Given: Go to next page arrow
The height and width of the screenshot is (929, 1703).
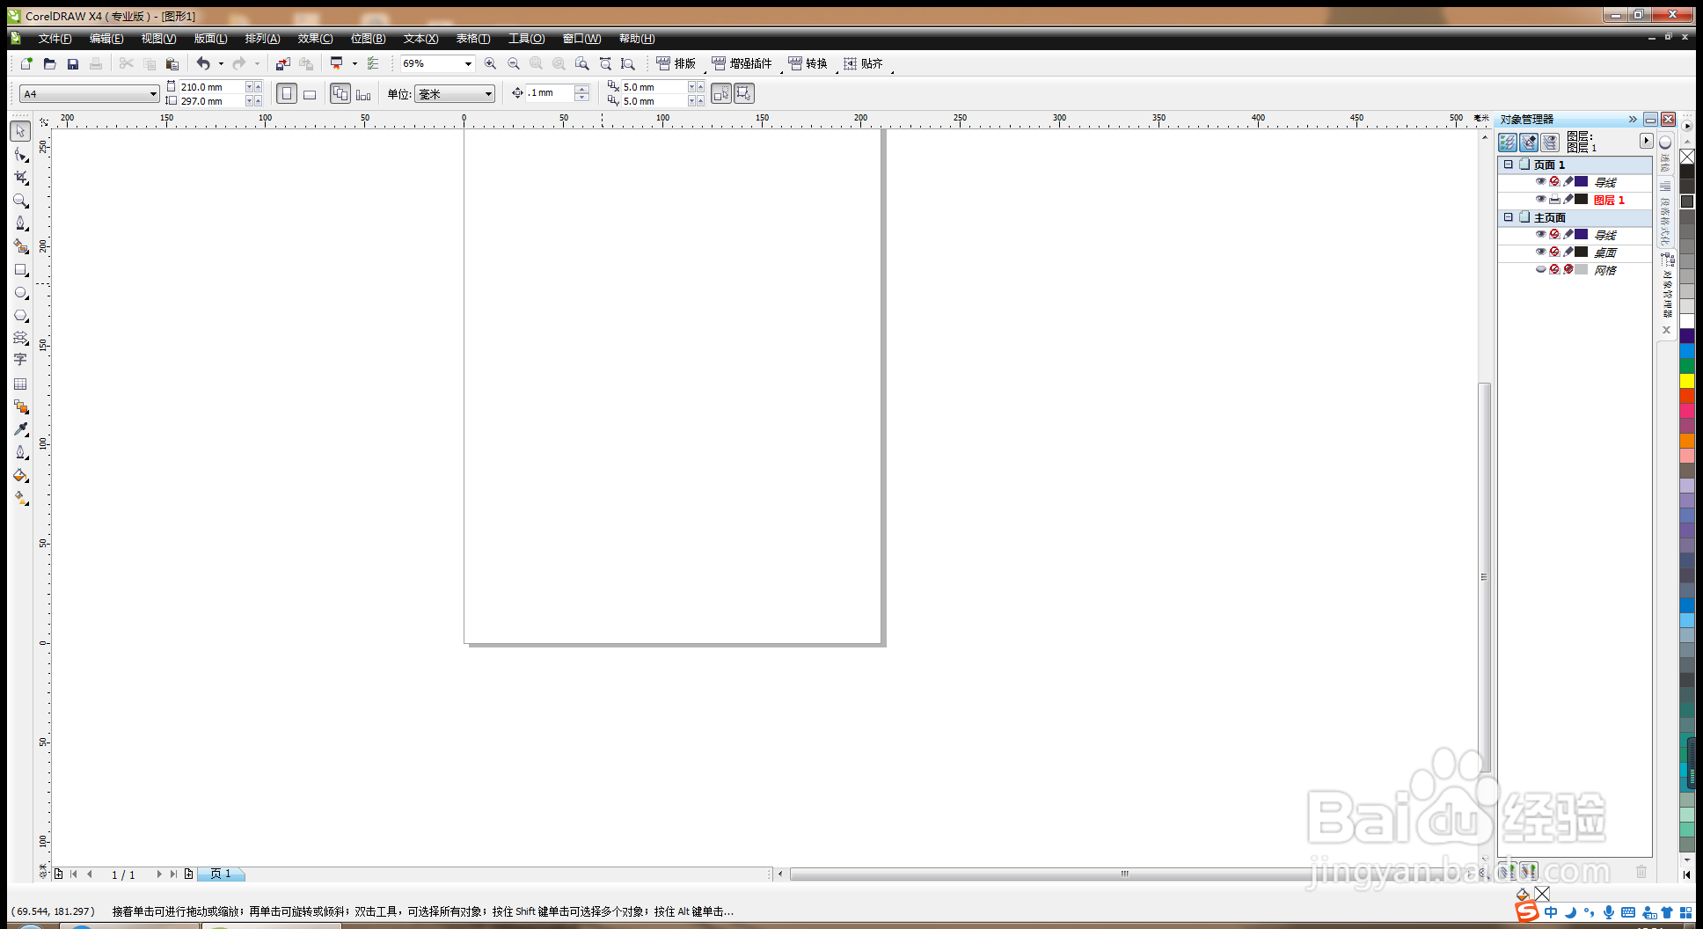Looking at the screenshot, I should (x=159, y=874).
